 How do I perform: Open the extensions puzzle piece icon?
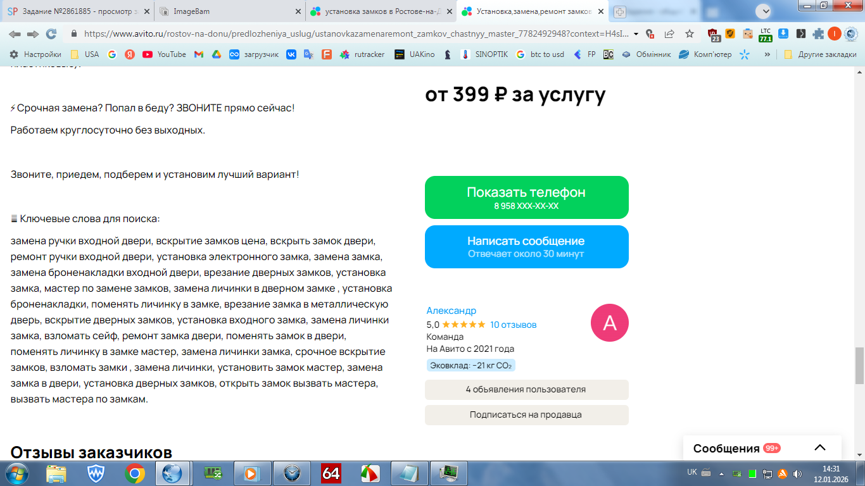(x=818, y=34)
